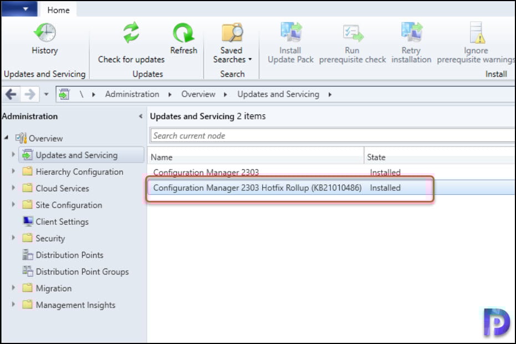
Task: Select Hierarchy Configuration tree label
Action: (79, 171)
